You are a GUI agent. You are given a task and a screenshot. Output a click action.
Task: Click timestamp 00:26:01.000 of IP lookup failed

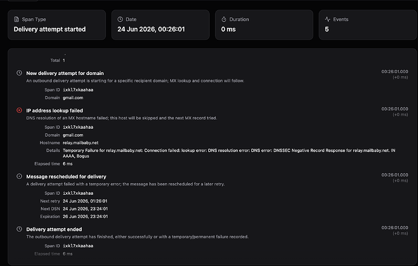(394, 109)
